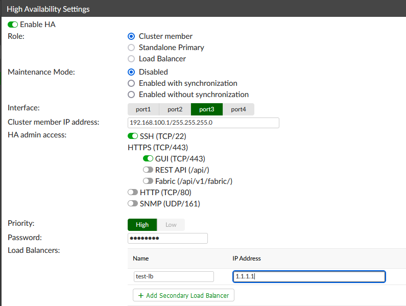Select Enabled with synchronization option
The height and width of the screenshot is (306, 406).
(x=131, y=83)
